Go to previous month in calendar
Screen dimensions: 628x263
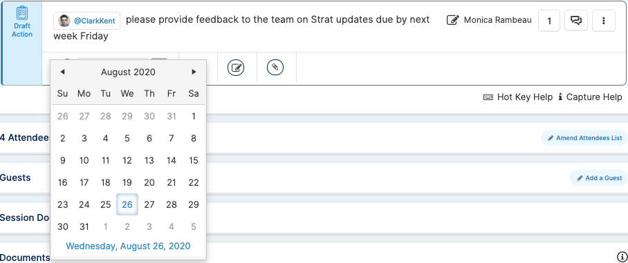[x=62, y=72]
